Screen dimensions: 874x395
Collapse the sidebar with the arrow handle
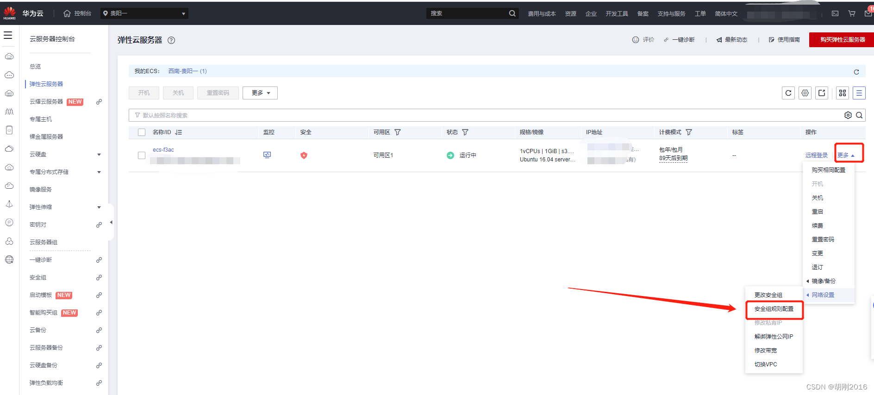[x=111, y=222]
